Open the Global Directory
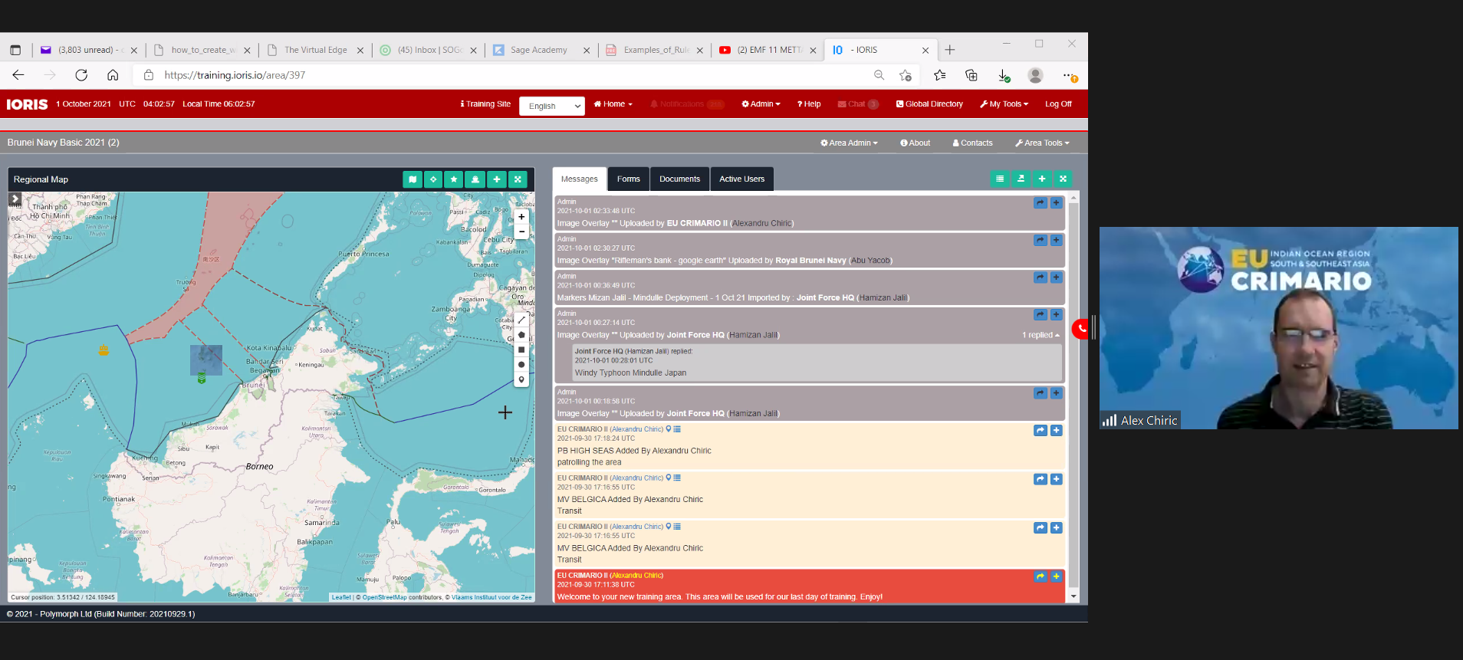The height and width of the screenshot is (660, 1463). [x=929, y=104]
